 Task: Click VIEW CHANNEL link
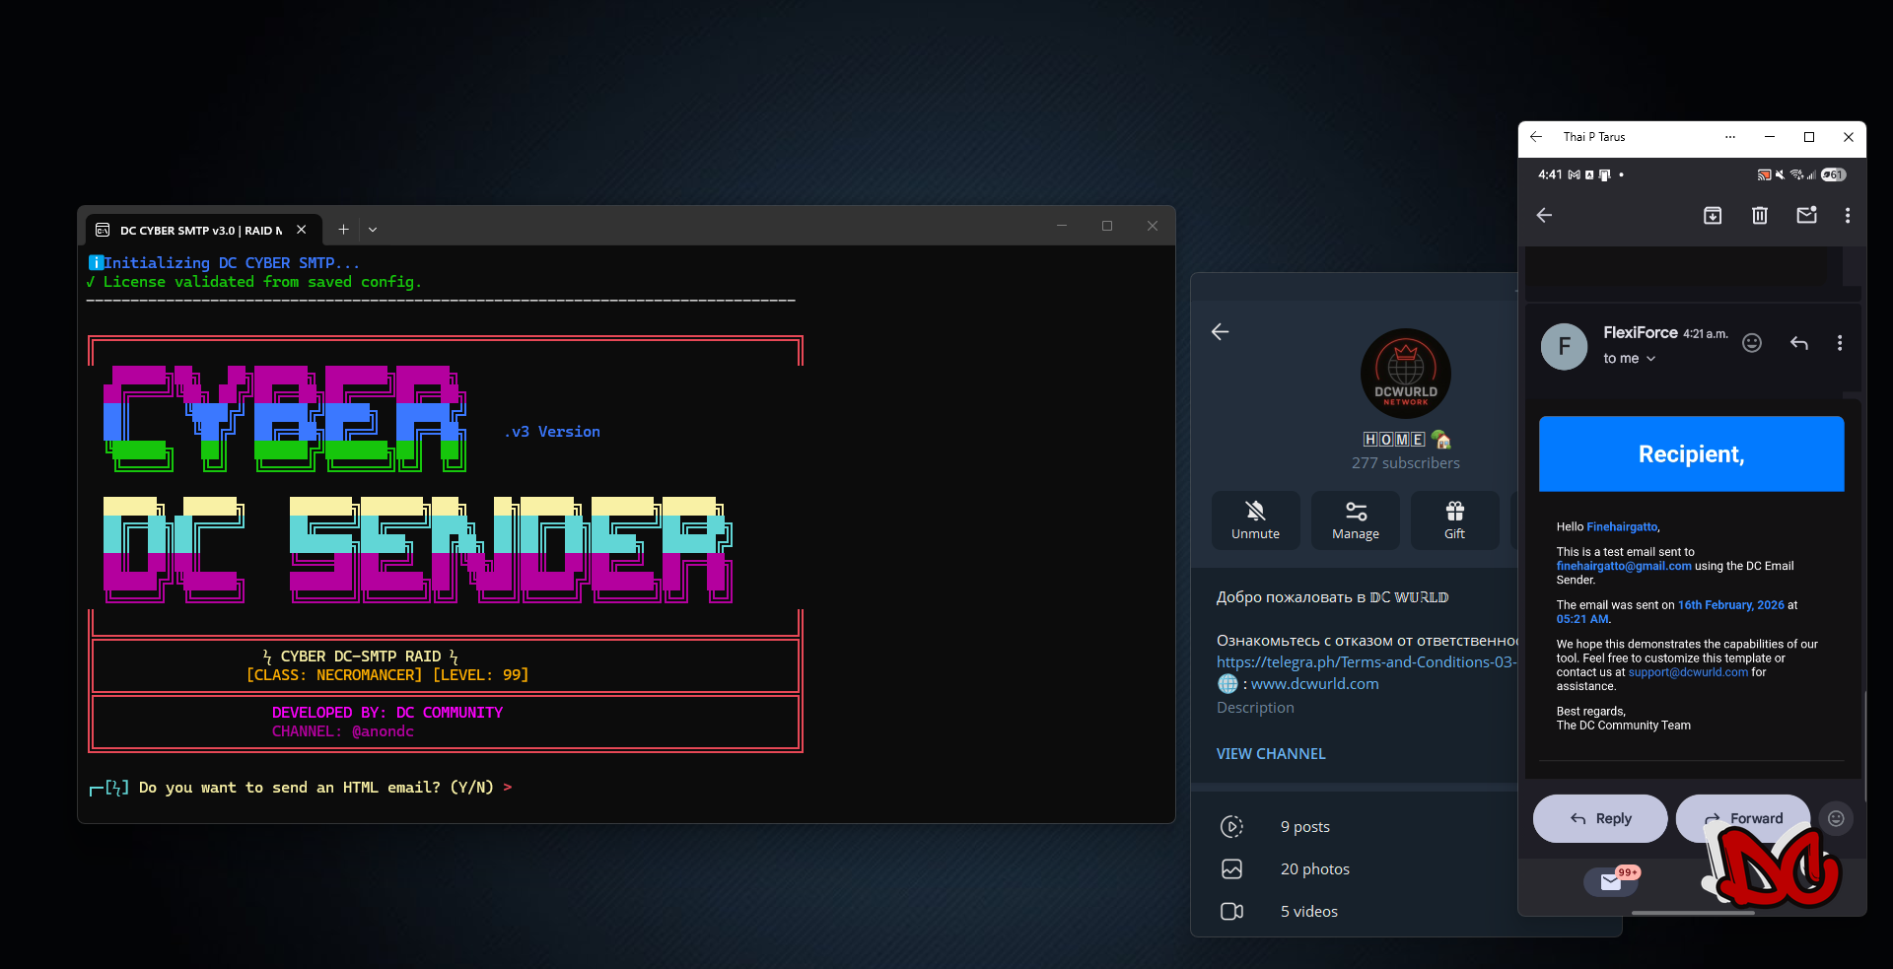pos(1271,753)
